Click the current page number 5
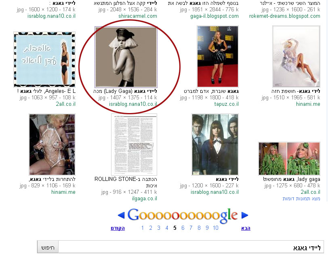 (x=175, y=228)
